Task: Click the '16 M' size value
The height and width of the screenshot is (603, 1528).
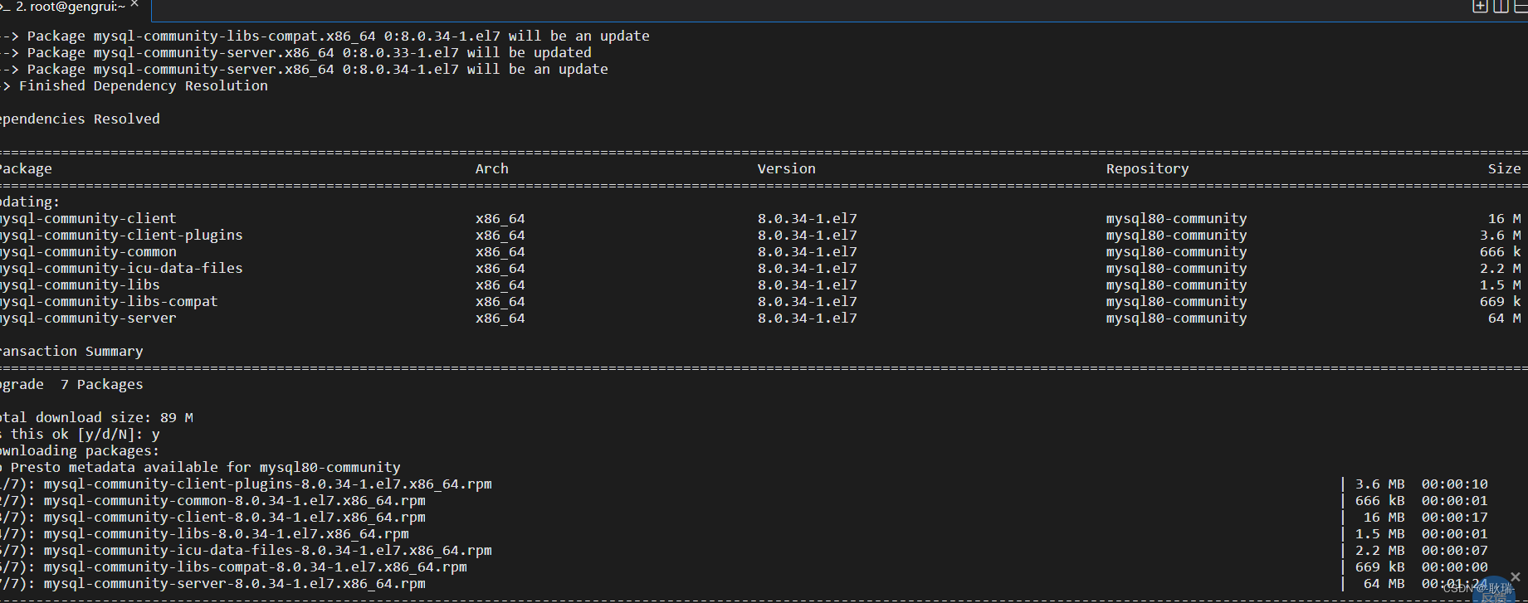Action: coord(1504,218)
